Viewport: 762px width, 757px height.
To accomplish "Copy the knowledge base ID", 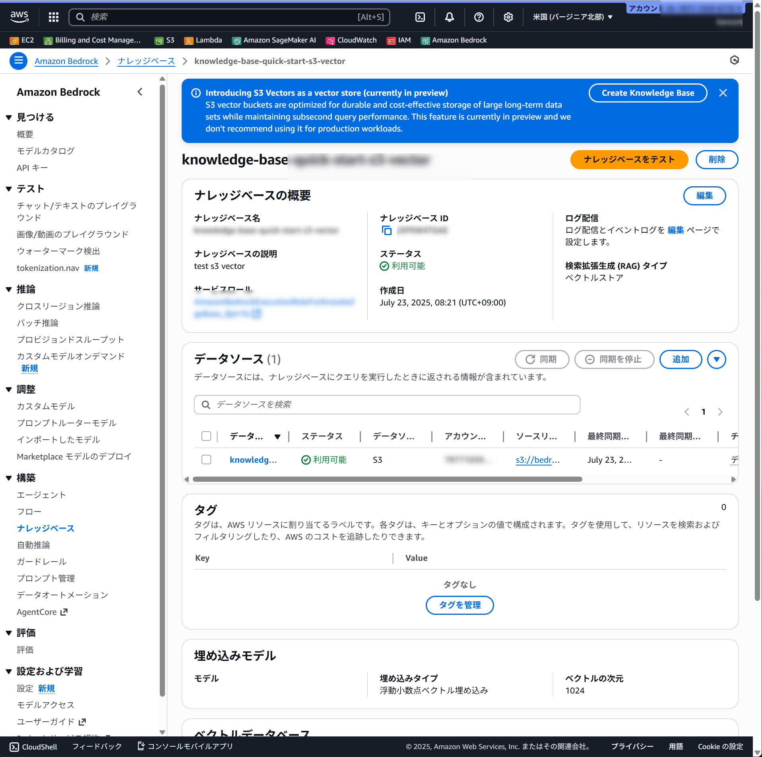I will point(386,230).
